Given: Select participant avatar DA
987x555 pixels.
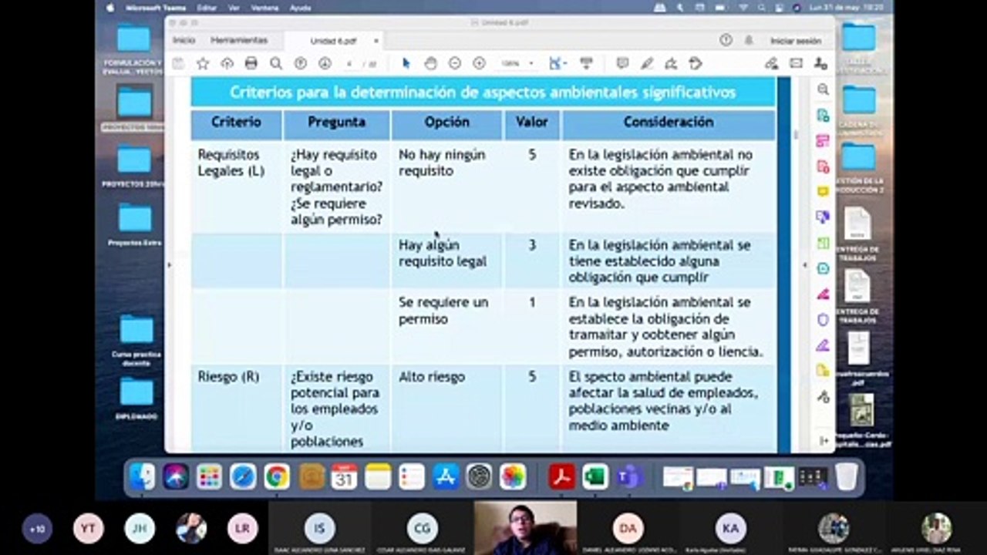Looking at the screenshot, I should [x=628, y=529].
